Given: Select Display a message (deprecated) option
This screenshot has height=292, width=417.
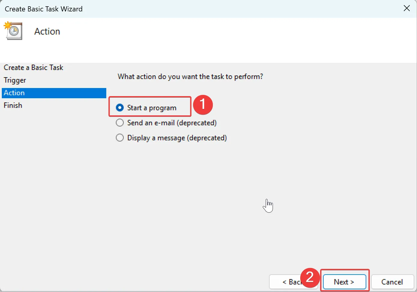Looking at the screenshot, I should 120,138.
